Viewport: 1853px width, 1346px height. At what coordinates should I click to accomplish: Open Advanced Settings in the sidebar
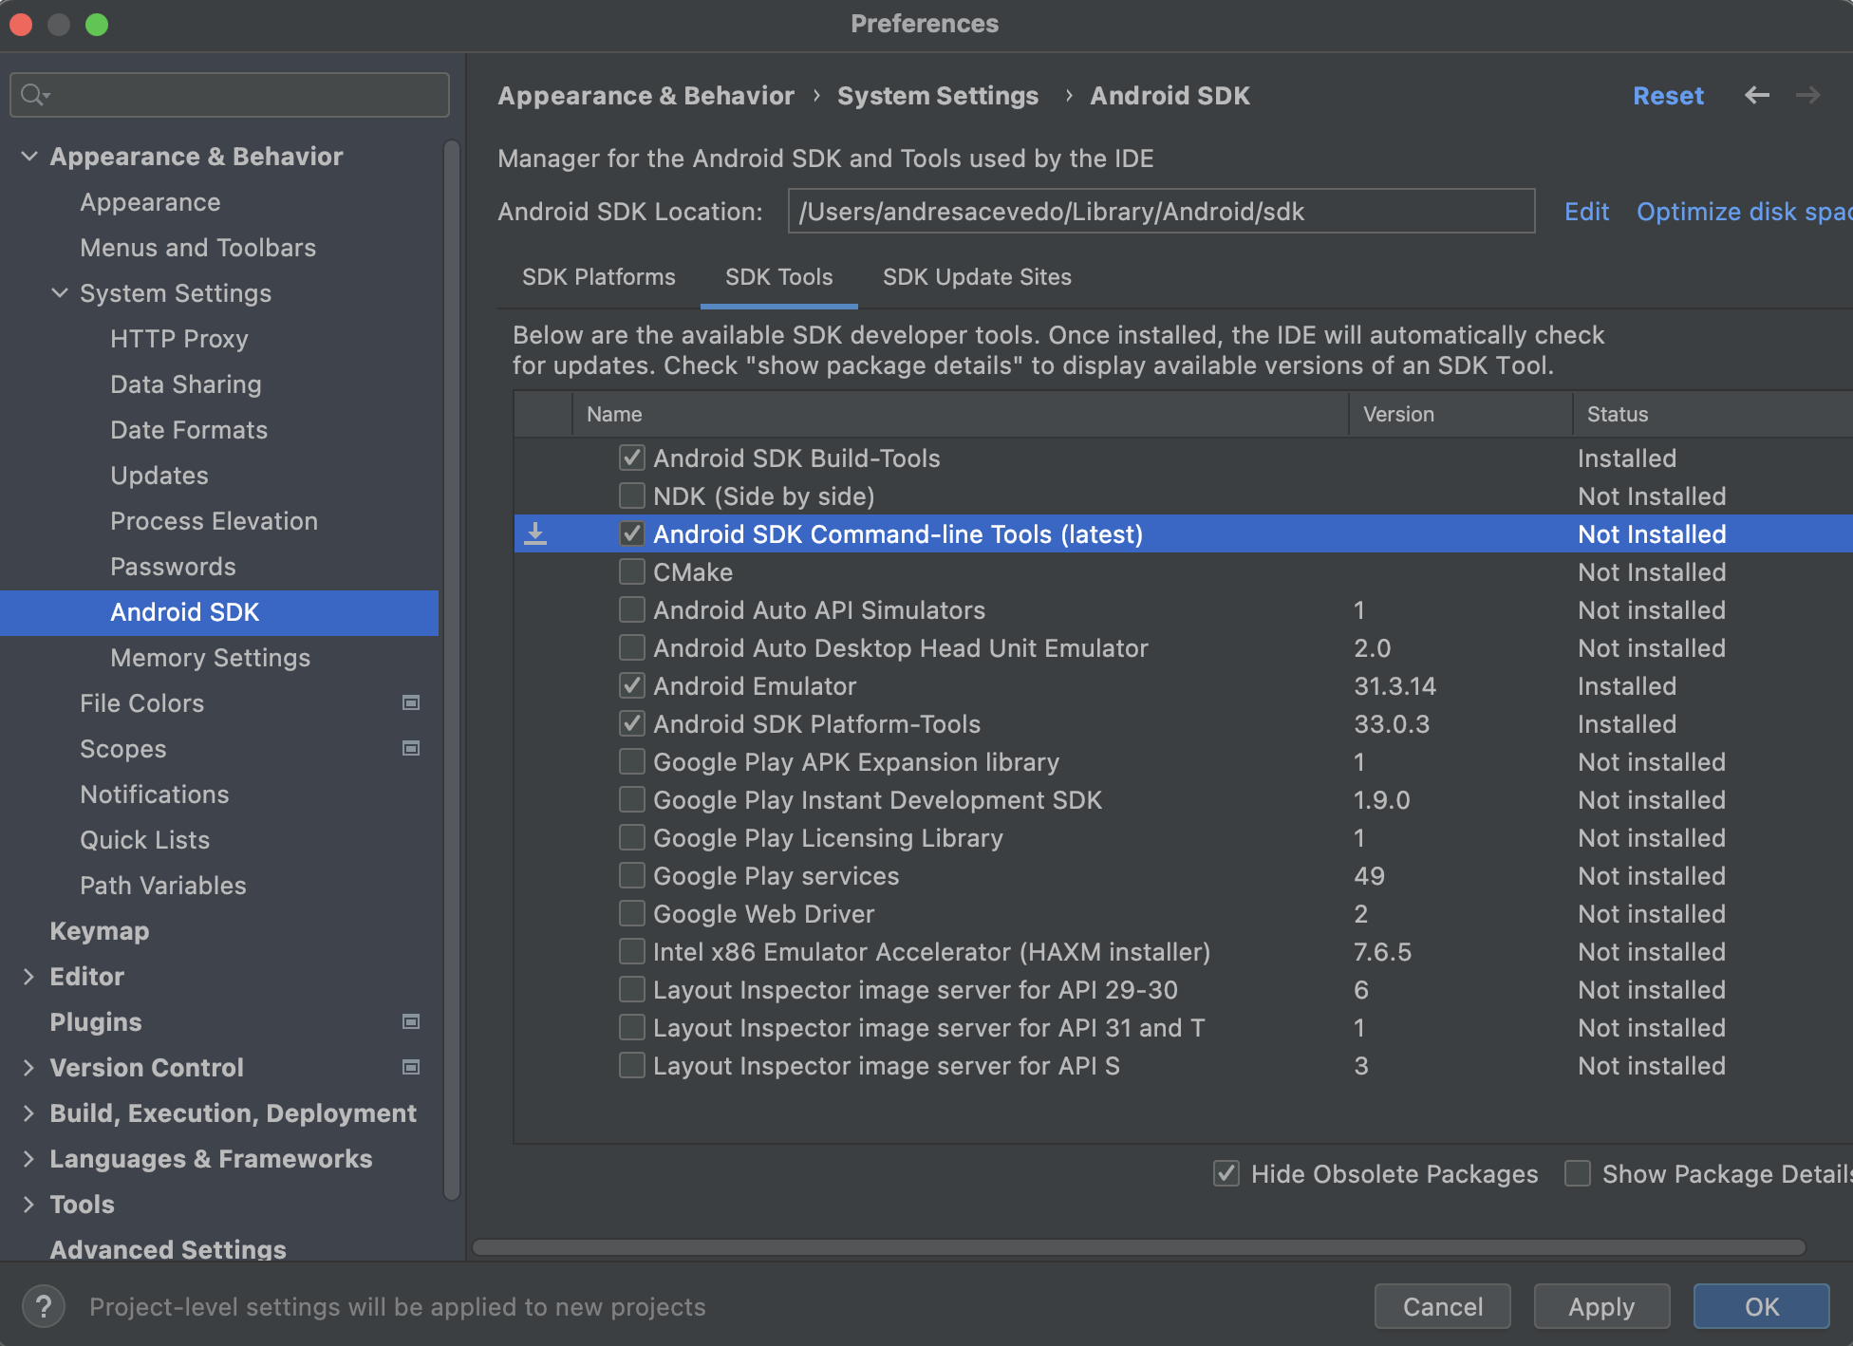(168, 1248)
